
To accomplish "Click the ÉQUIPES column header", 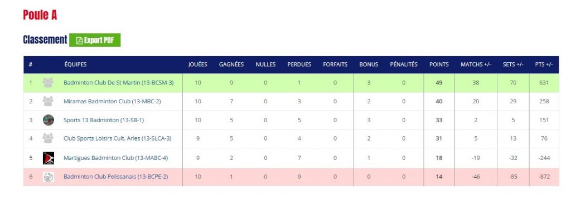I will coord(75,64).
